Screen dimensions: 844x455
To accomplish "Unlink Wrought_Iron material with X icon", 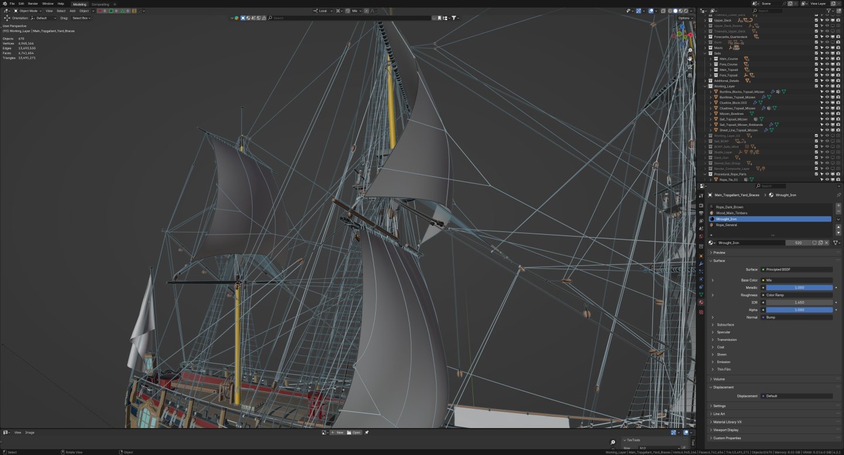I will (x=827, y=242).
